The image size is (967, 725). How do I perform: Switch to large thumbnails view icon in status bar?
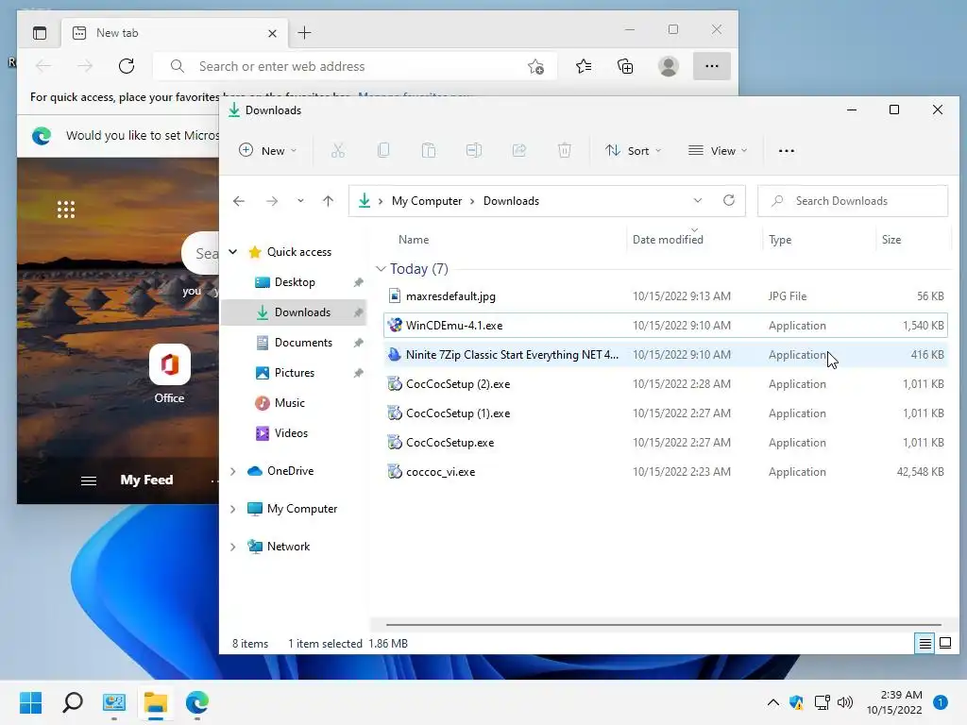(944, 644)
